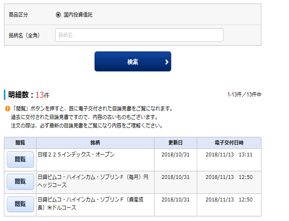Image resolution: width=289 pixels, height=221 pixels.
Task: Click the 銘柄名 text input field
Action: tap(139, 35)
